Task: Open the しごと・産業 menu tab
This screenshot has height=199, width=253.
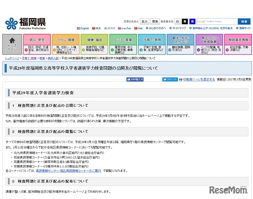Action: click(x=123, y=40)
